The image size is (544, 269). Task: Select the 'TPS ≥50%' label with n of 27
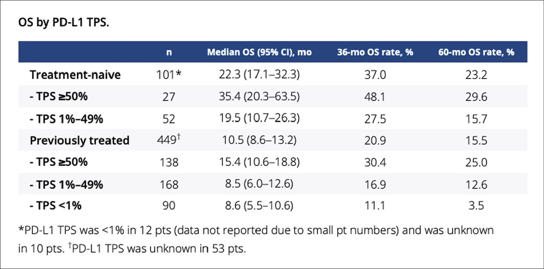pos(59,96)
